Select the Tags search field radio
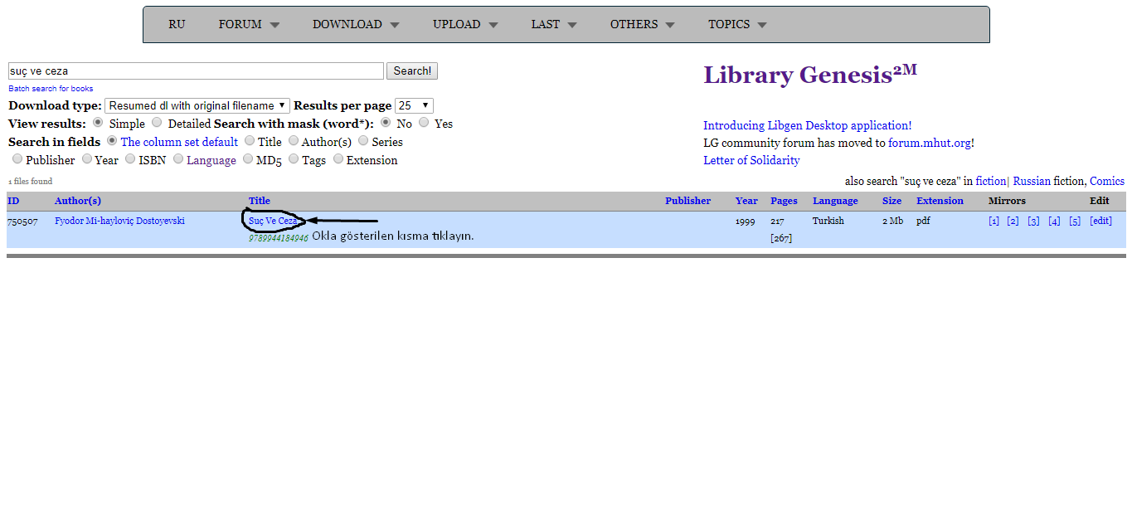Screen dimensions: 1132x516 coord(294,159)
